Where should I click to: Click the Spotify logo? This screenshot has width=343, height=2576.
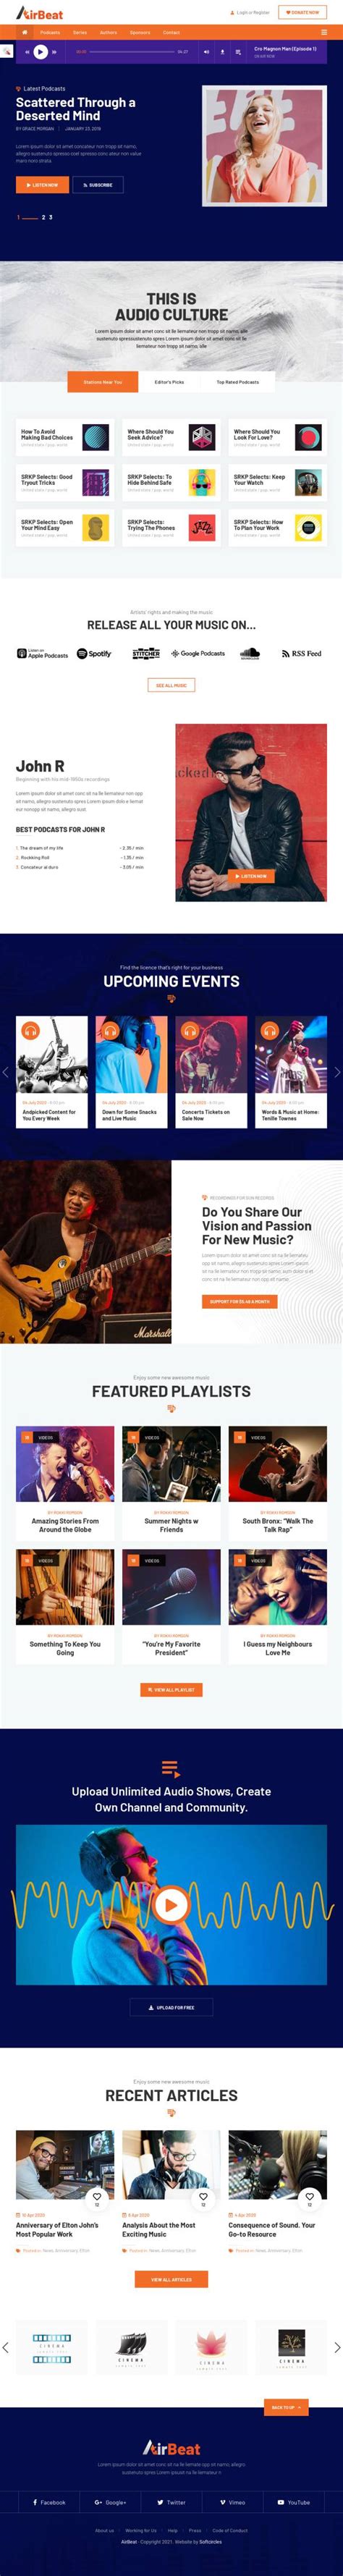94,654
